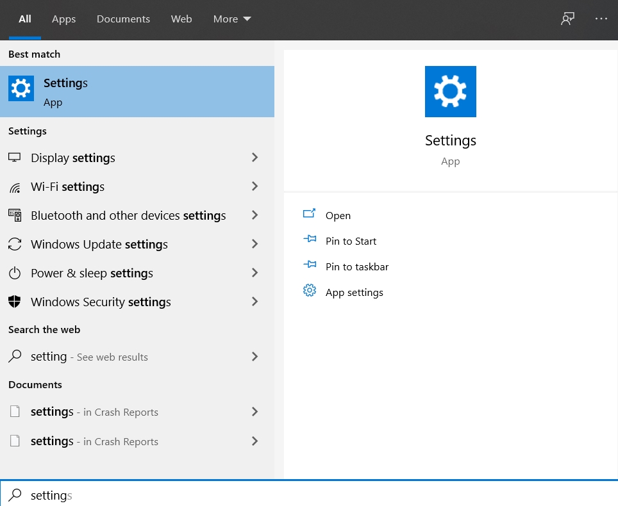The height and width of the screenshot is (506, 618).
Task: Pin Settings to Start
Action: (x=351, y=241)
